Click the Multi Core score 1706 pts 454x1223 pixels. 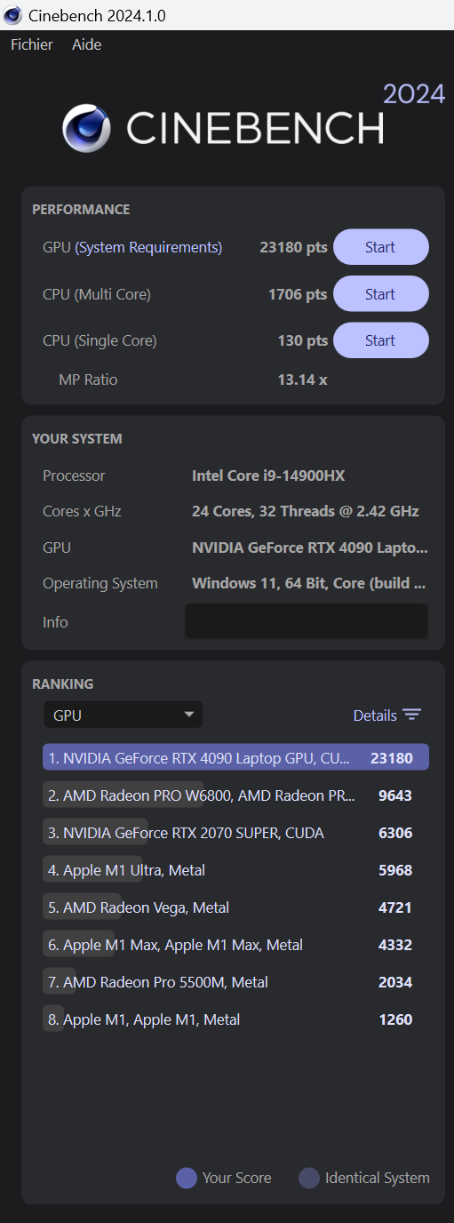tap(298, 294)
